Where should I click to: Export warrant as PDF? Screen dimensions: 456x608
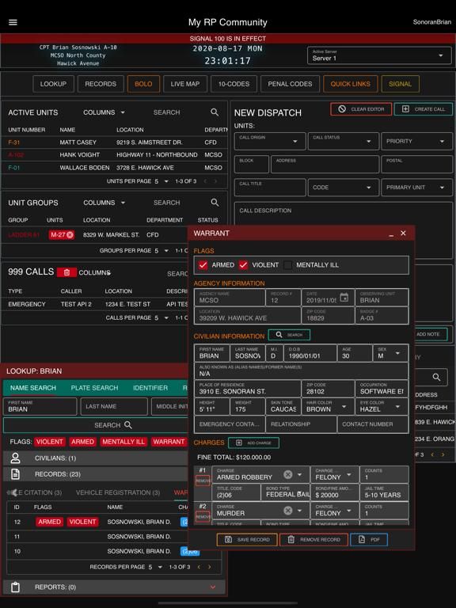click(x=369, y=539)
